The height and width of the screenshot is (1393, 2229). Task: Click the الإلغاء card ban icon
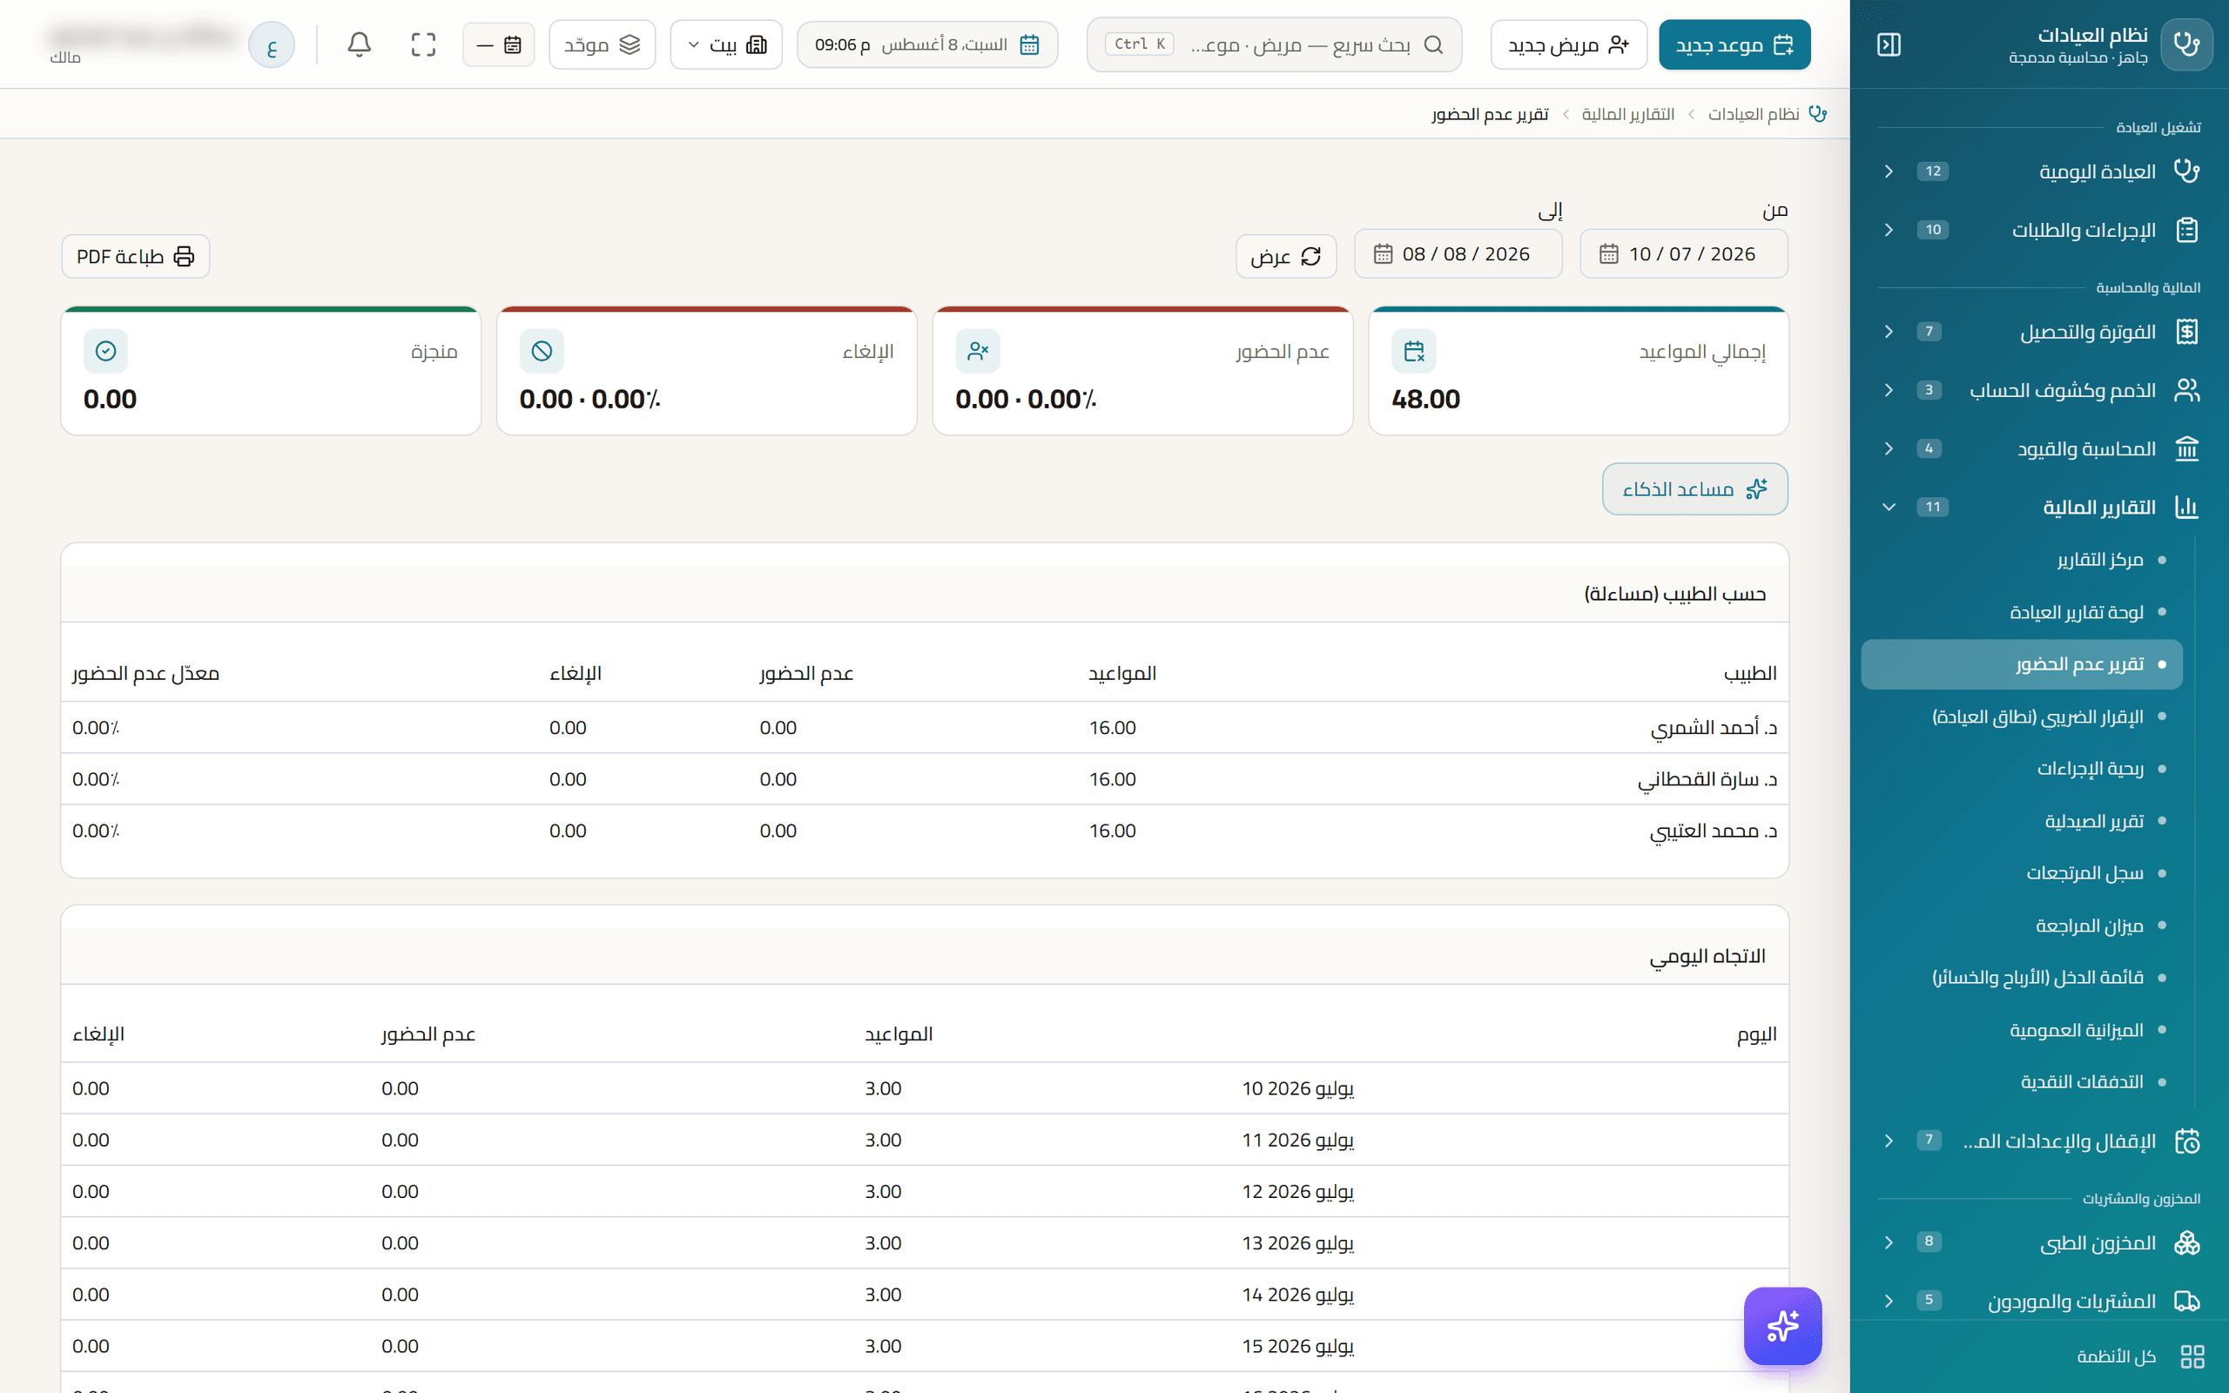(x=542, y=351)
